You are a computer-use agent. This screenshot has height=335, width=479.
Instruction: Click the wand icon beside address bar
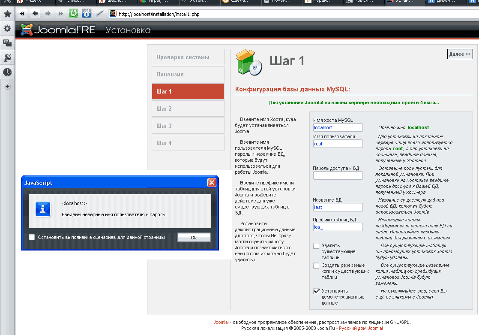99,13
